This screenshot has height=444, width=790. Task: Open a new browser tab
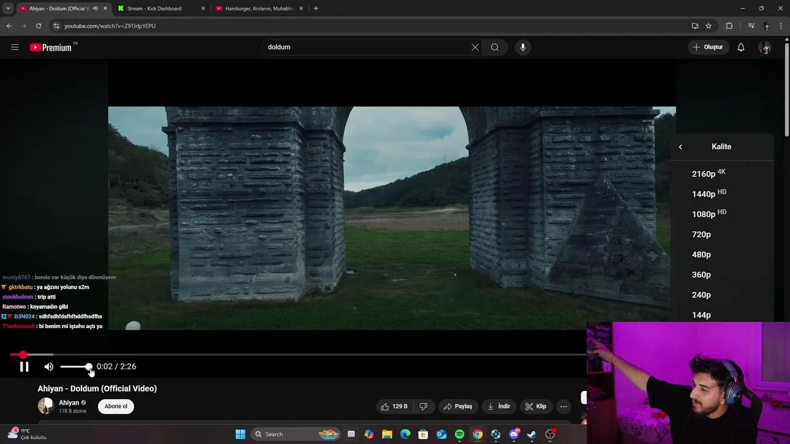316,9
